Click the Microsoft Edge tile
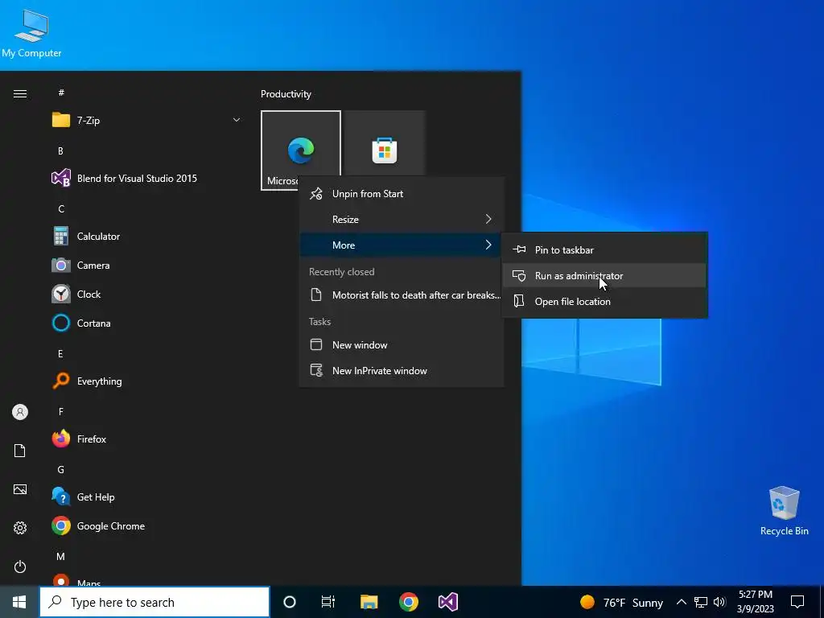824x618 pixels. coord(301,150)
